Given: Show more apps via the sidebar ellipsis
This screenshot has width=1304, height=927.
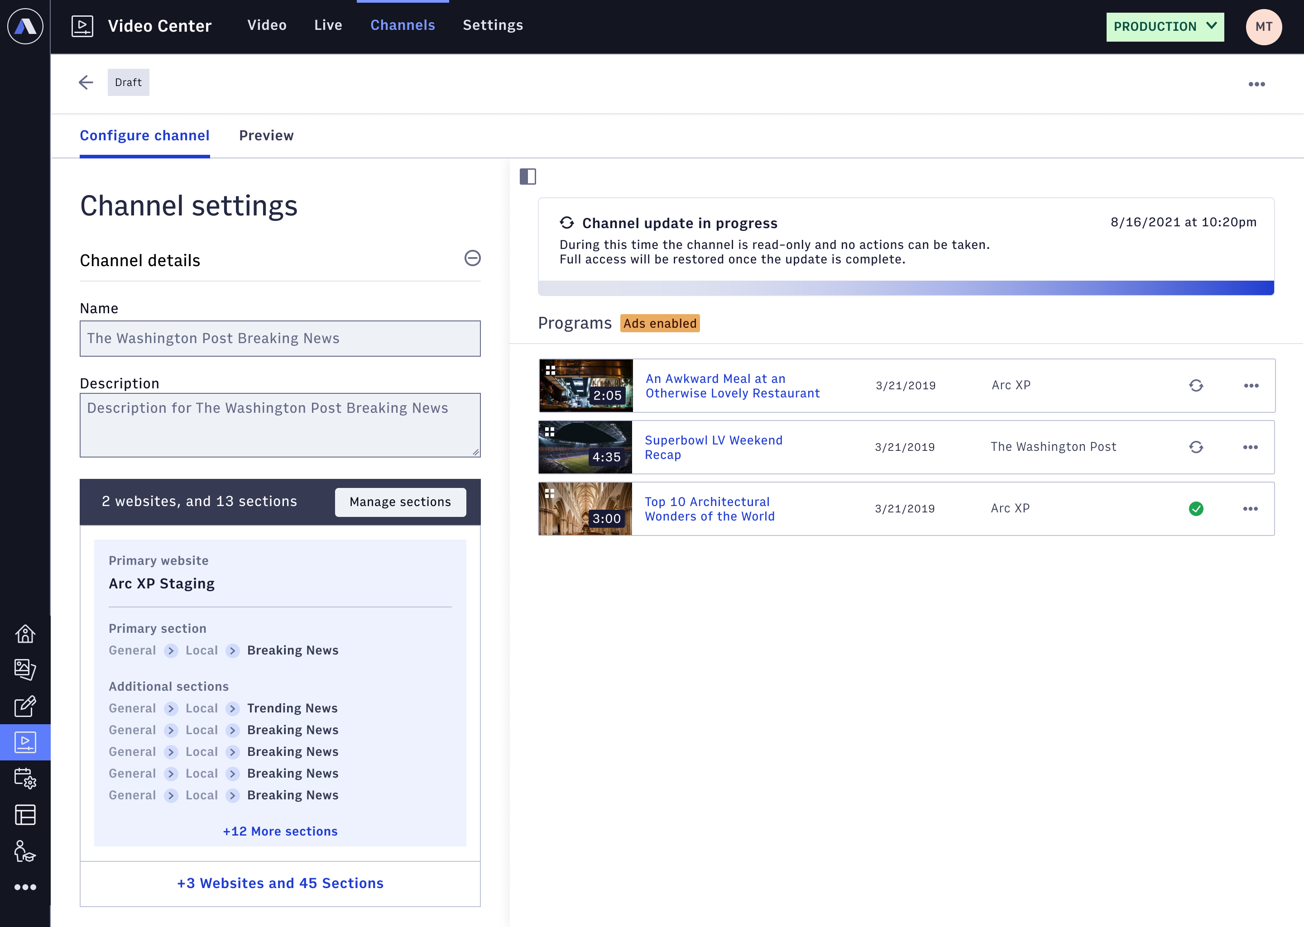Looking at the screenshot, I should click(x=25, y=887).
